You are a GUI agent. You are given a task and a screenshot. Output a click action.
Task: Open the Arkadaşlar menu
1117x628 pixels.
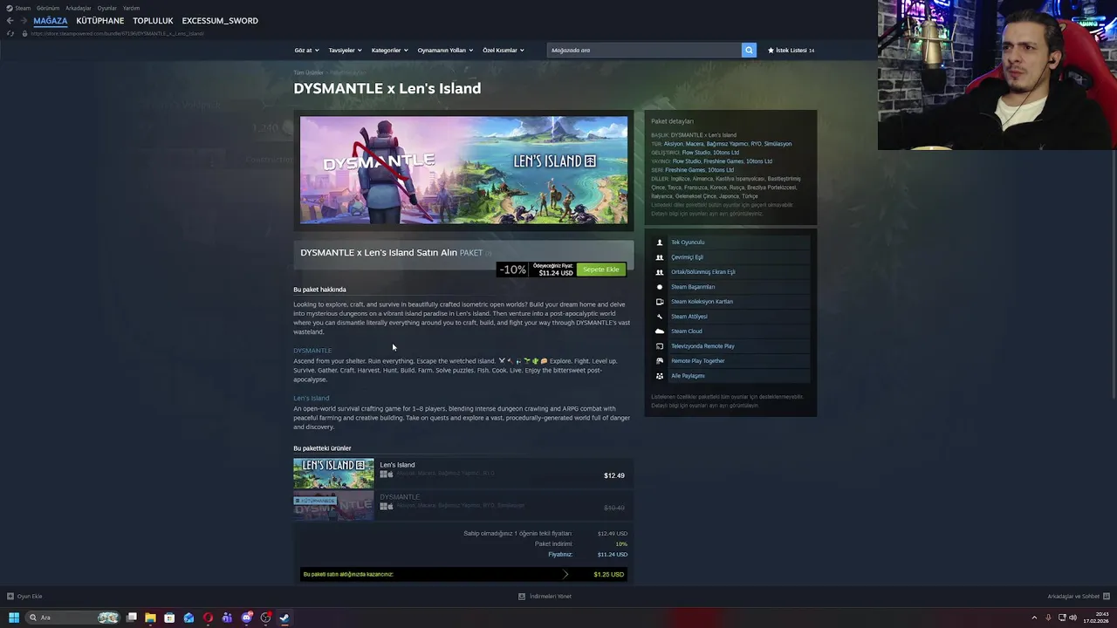[79, 8]
